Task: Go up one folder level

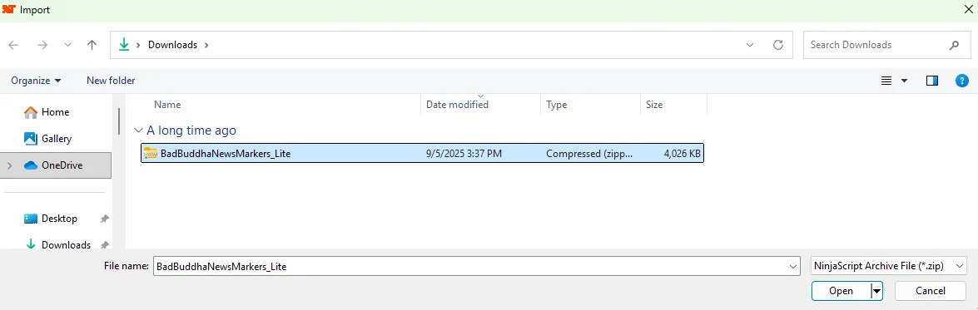Action: (x=92, y=45)
